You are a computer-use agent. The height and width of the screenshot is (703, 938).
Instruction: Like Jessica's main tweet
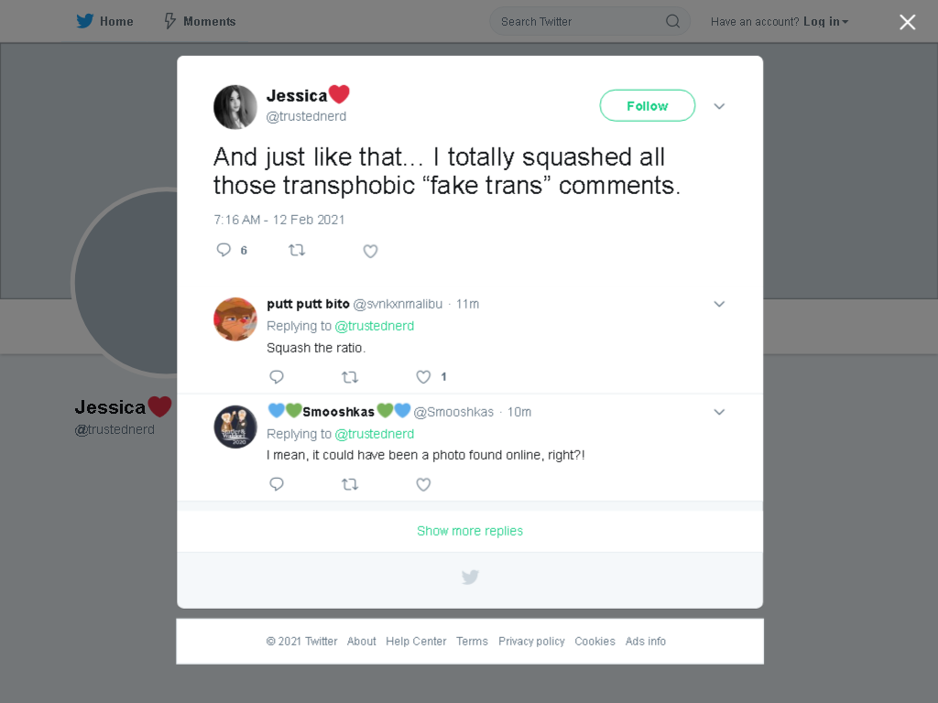coord(370,251)
